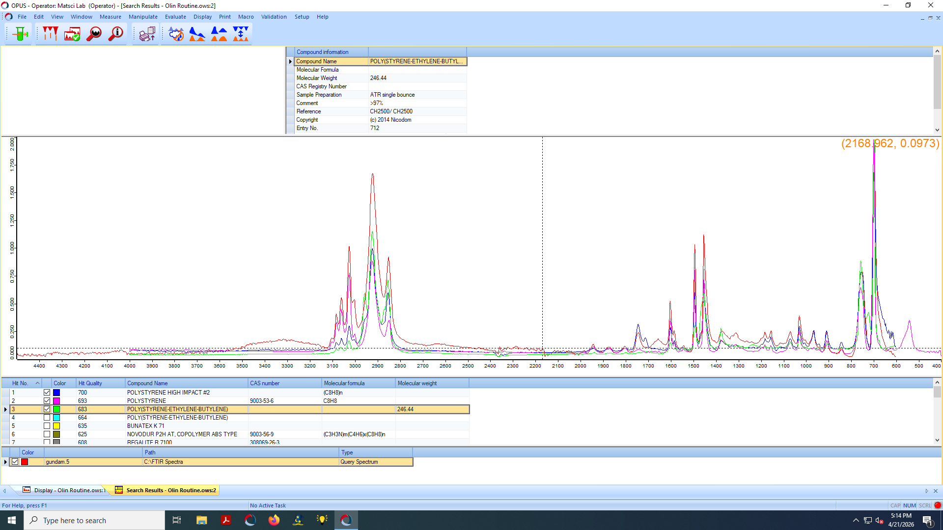Screen dimensions: 943x530
Task: Uncheck the POLYSTYRENE hit 2 checkbox
Action: point(47,401)
